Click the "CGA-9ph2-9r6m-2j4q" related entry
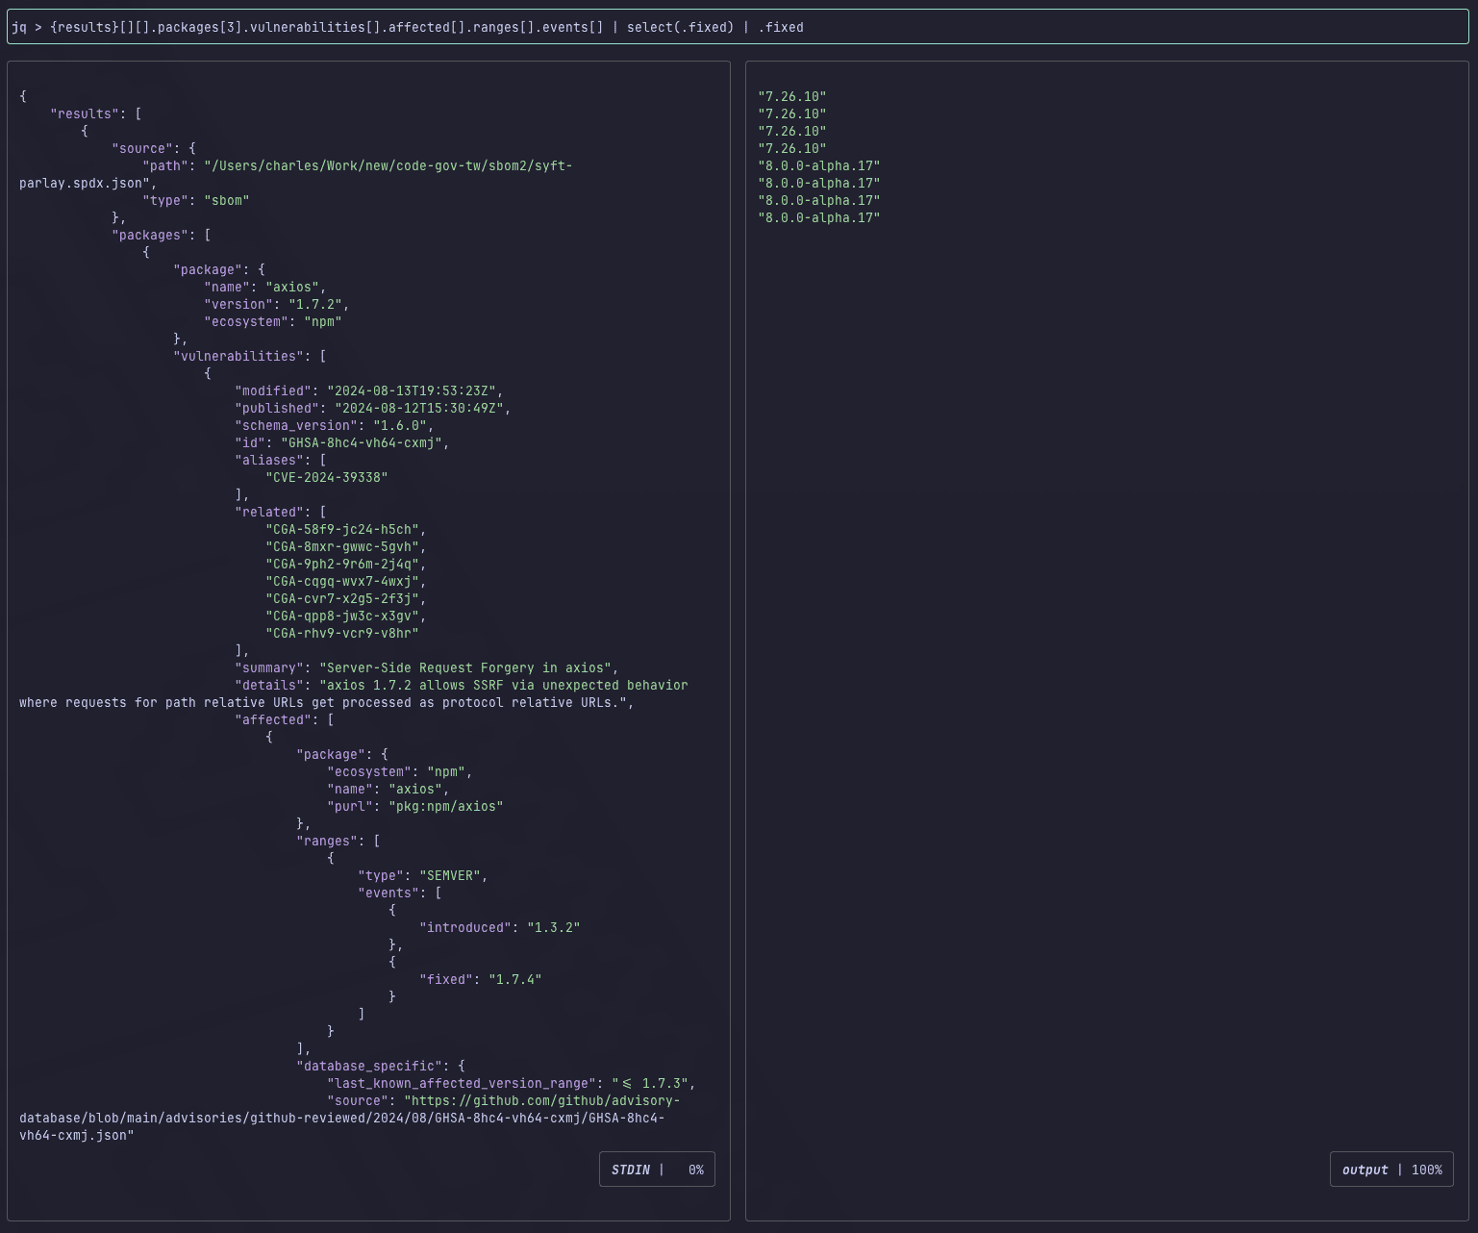The image size is (1478, 1233). click(x=342, y=564)
